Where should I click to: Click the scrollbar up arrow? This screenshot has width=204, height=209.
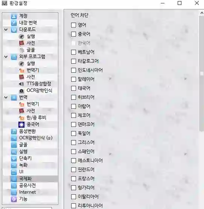pos(202,13)
